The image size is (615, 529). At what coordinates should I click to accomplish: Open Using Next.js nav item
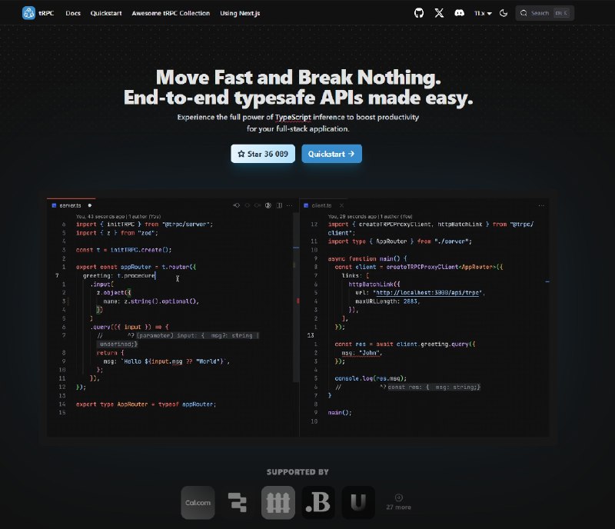(240, 13)
